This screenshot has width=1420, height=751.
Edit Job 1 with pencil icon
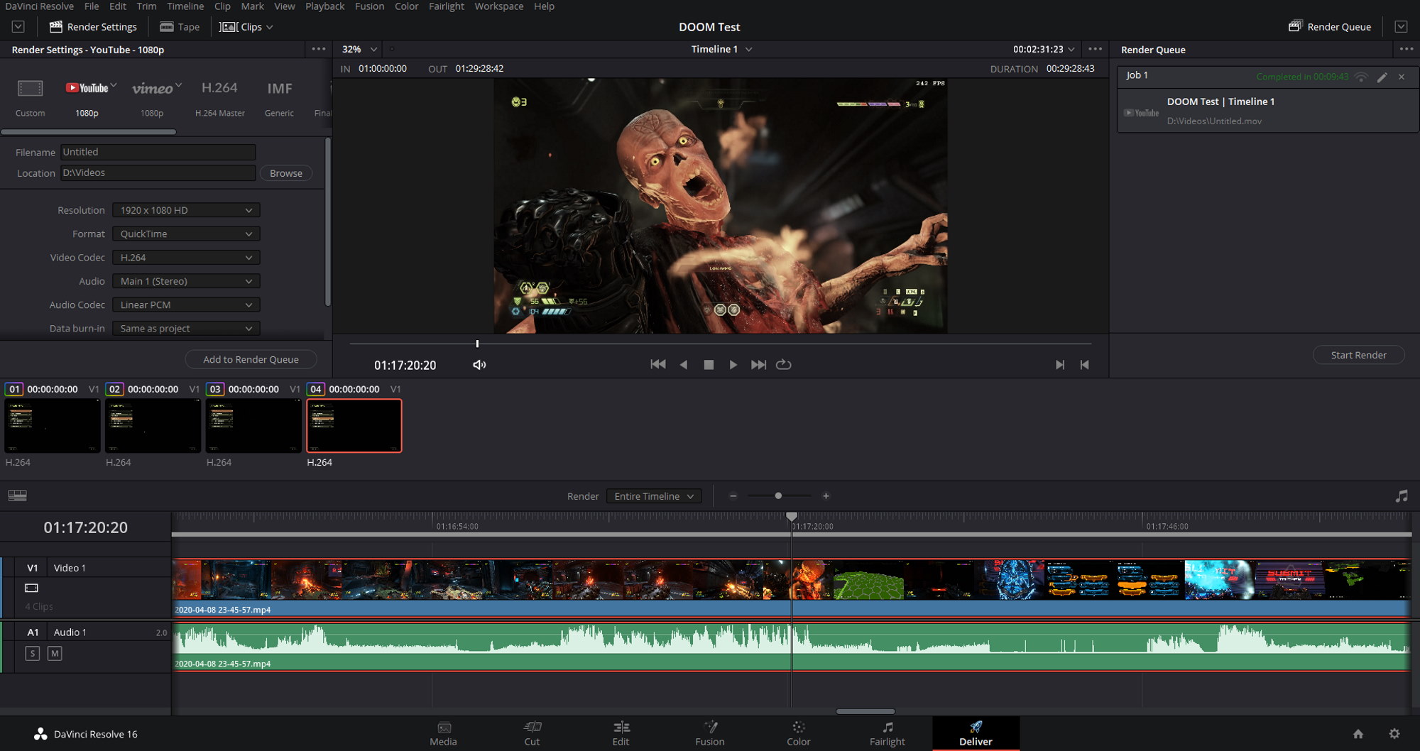point(1382,77)
